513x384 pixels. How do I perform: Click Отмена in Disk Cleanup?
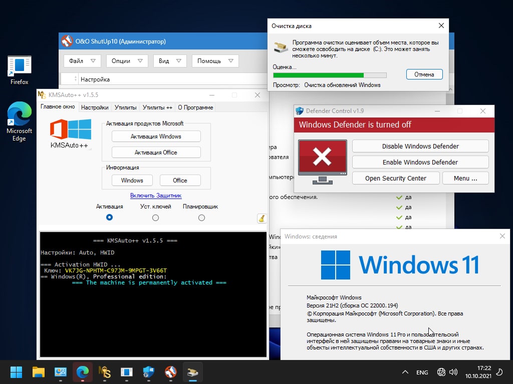pyautogui.click(x=424, y=74)
